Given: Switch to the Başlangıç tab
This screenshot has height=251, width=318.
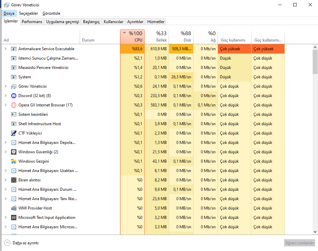Looking at the screenshot, I should pos(91,22).
